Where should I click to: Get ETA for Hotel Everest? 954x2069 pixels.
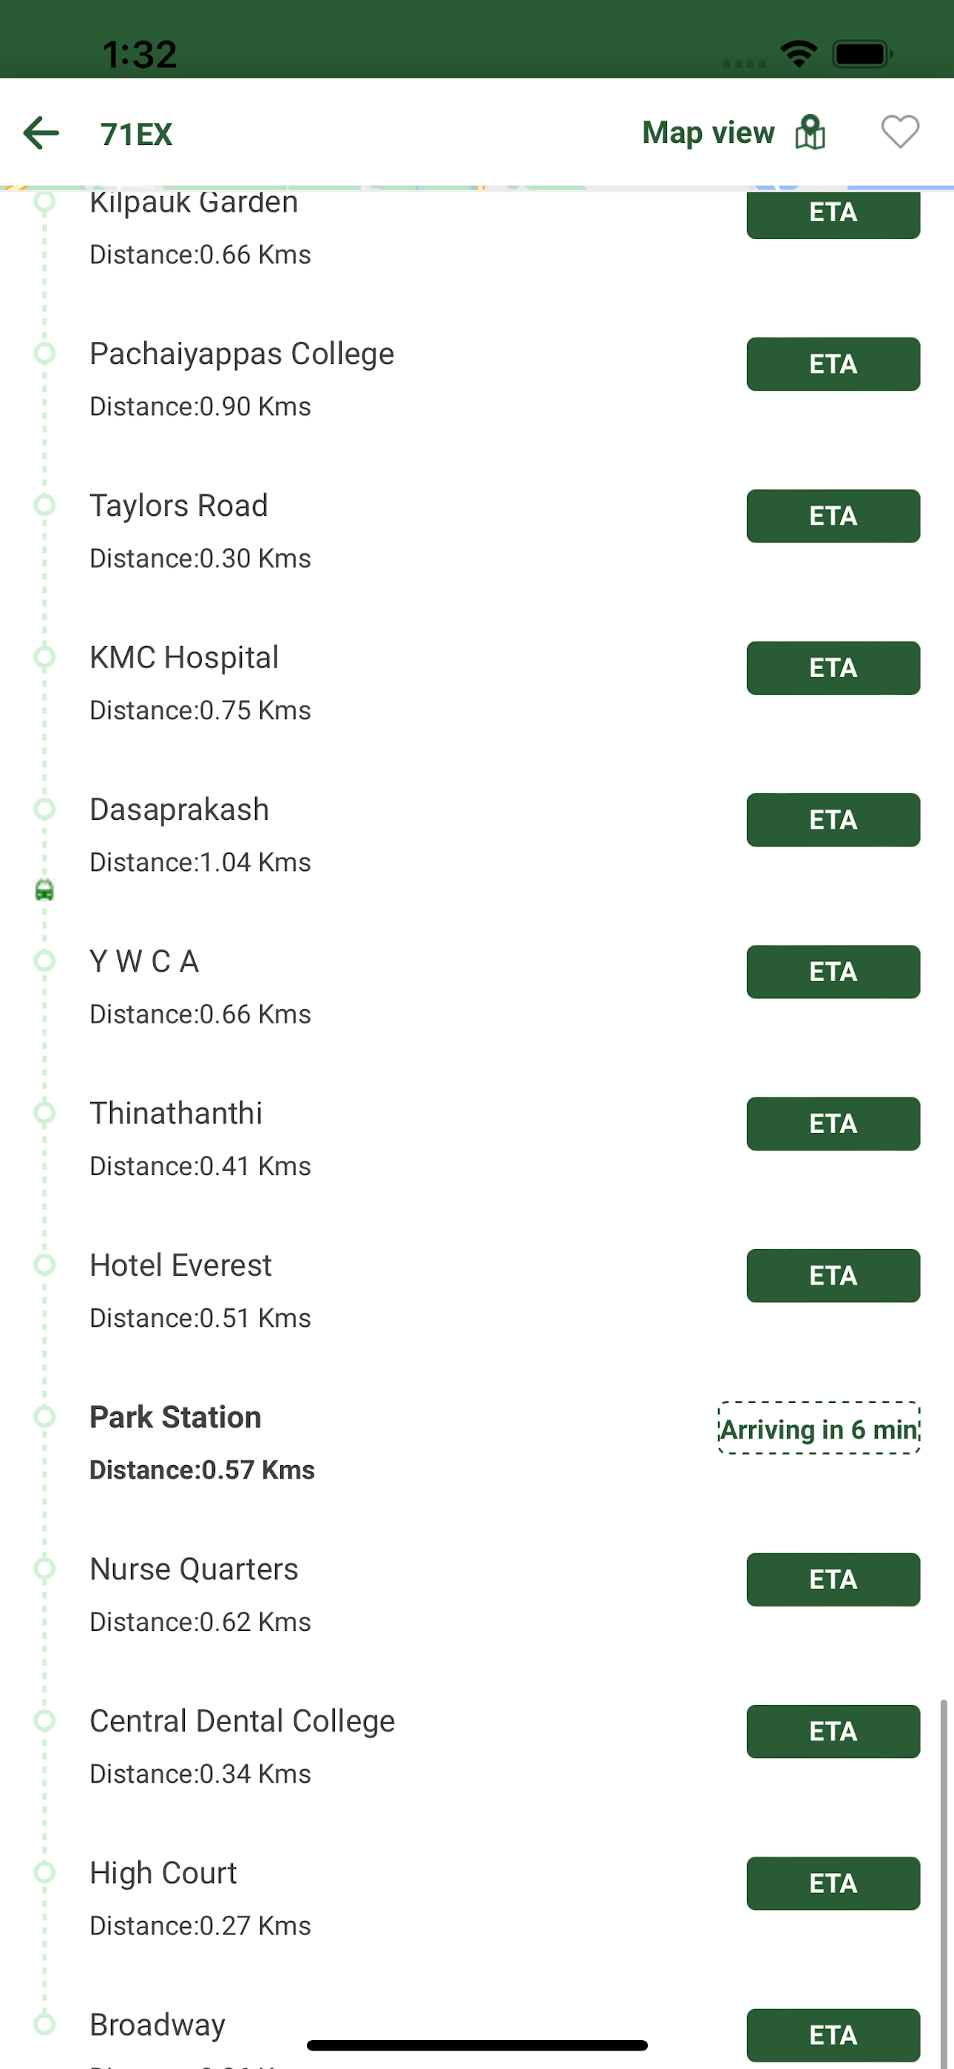(833, 1276)
